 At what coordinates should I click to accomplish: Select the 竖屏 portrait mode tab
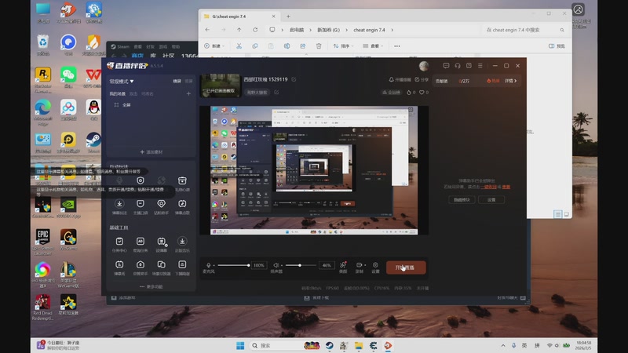pyautogui.click(x=188, y=82)
